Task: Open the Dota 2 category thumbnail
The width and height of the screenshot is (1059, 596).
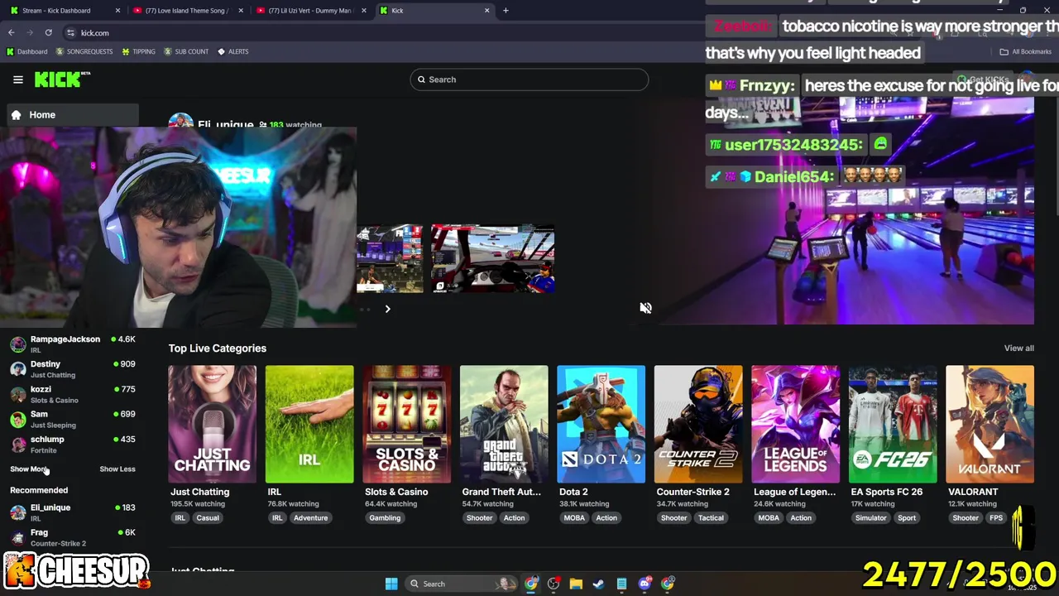Action: click(601, 424)
